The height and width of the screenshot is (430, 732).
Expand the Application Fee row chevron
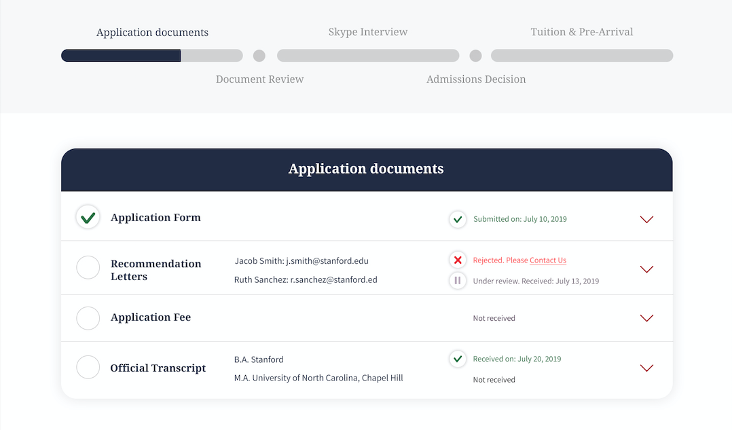click(x=646, y=318)
